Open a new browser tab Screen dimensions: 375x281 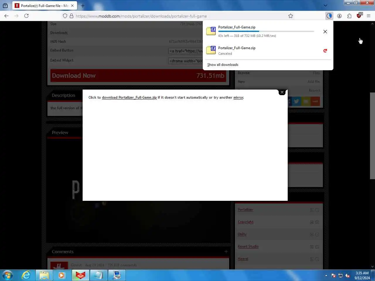pyautogui.click(x=83, y=6)
